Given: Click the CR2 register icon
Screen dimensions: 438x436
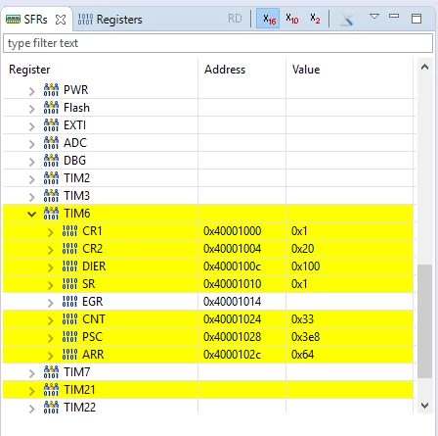Looking at the screenshot, I should pyautogui.click(x=69, y=248).
